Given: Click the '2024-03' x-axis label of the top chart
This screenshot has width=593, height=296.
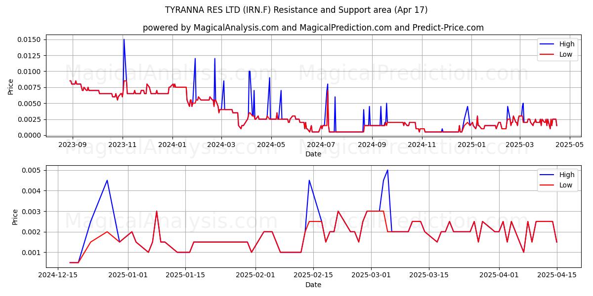Looking at the screenshot, I should (221, 145).
